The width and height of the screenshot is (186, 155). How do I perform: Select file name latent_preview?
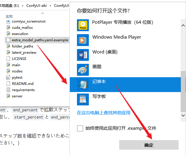(x=24, y=53)
